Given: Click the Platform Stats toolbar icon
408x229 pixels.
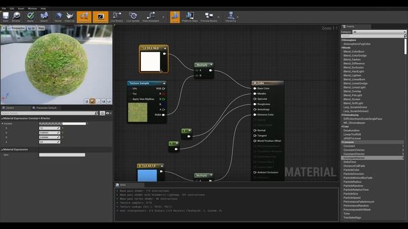Looking at the screenshot, I should coord(190,17).
